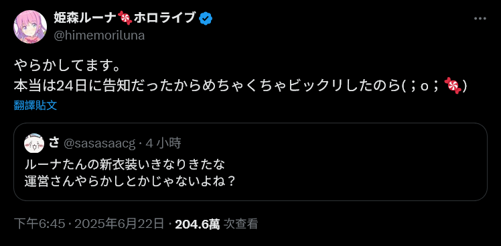501x246 pixels.
Task: Click the 2025年6月22日 date
Action: (x=119, y=224)
